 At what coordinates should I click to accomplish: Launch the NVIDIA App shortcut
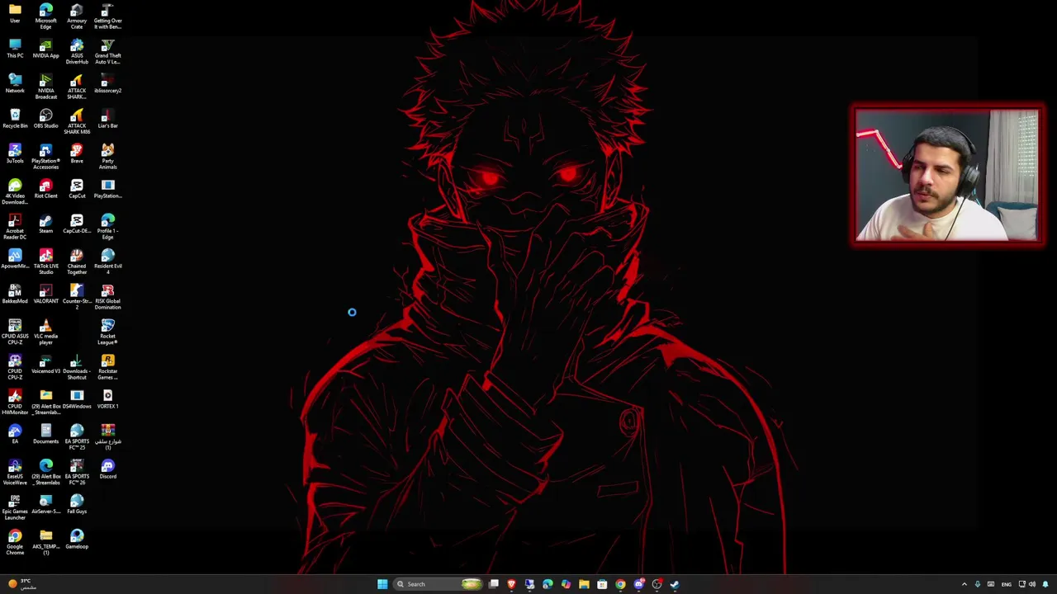coord(45,49)
